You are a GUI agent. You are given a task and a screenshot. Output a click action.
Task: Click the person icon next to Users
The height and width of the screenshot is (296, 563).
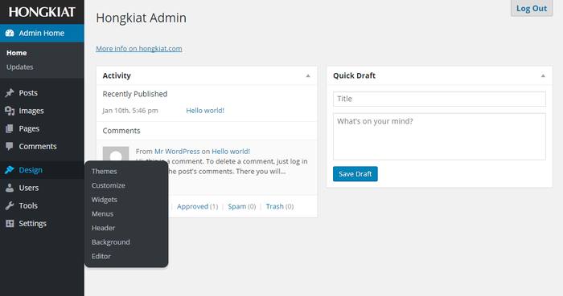pyautogui.click(x=10, y=188)
